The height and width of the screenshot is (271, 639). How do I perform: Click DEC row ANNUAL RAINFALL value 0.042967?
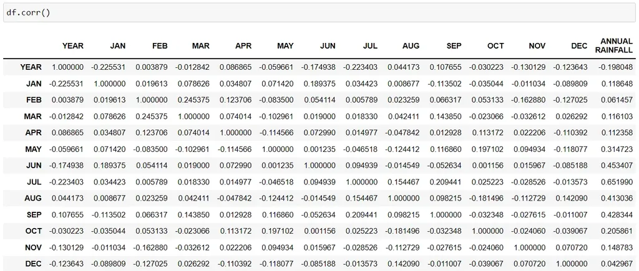tap(615, 264)
